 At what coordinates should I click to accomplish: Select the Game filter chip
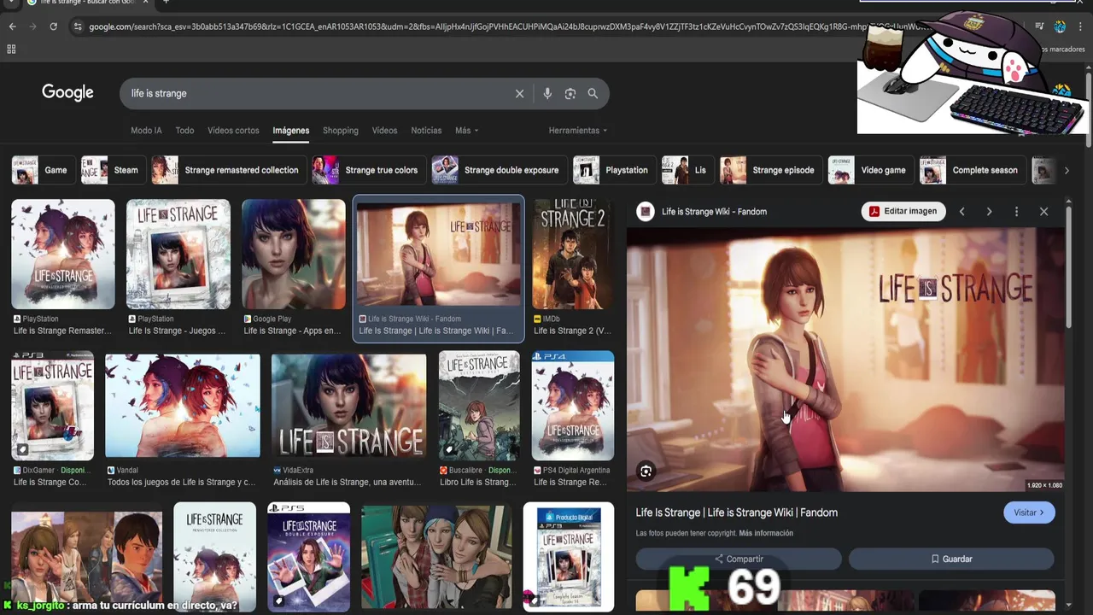42,170
